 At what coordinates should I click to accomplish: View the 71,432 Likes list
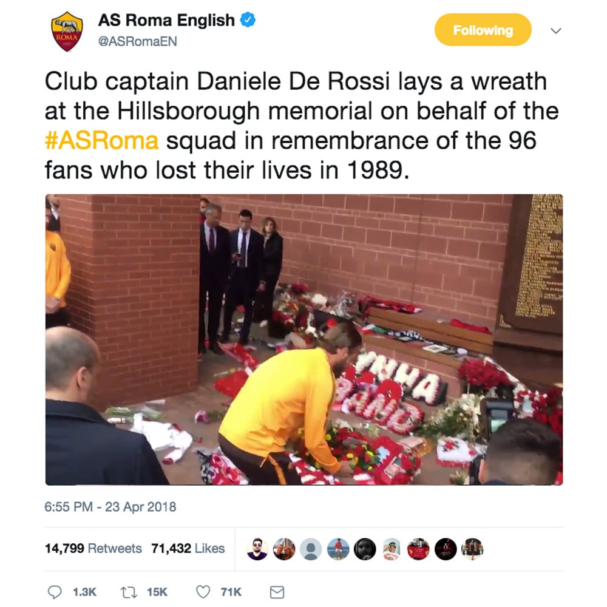tap(188, 548)
